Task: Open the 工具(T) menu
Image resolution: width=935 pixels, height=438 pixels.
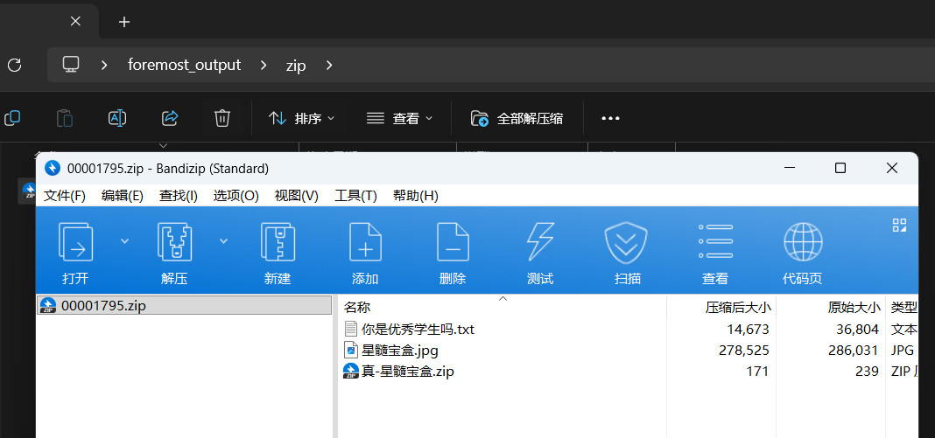Action: (356, 196)
